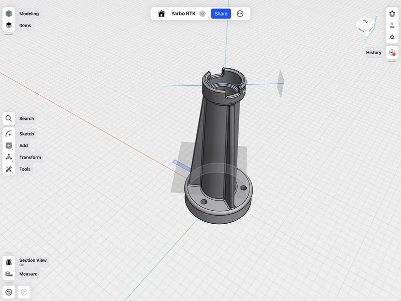
Task: Go to Home via house icon
Action: pyautogui.click(x=161, y=14)
